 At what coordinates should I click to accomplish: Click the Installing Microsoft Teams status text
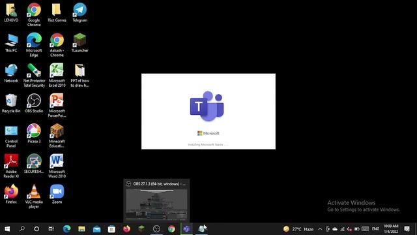207,145
